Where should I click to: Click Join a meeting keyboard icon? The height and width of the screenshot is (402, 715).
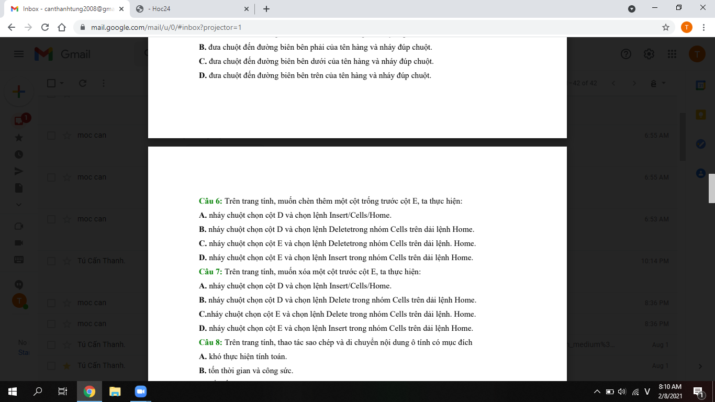coord(19,260)
